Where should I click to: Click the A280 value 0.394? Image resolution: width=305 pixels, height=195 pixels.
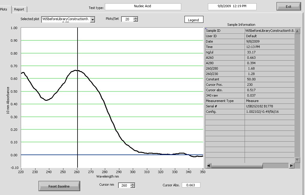point(251,63)
